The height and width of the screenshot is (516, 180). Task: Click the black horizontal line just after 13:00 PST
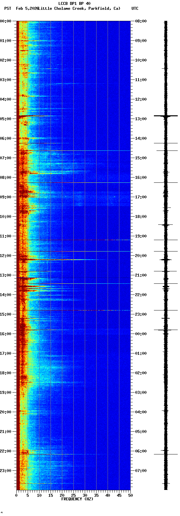tap(73, 278)
